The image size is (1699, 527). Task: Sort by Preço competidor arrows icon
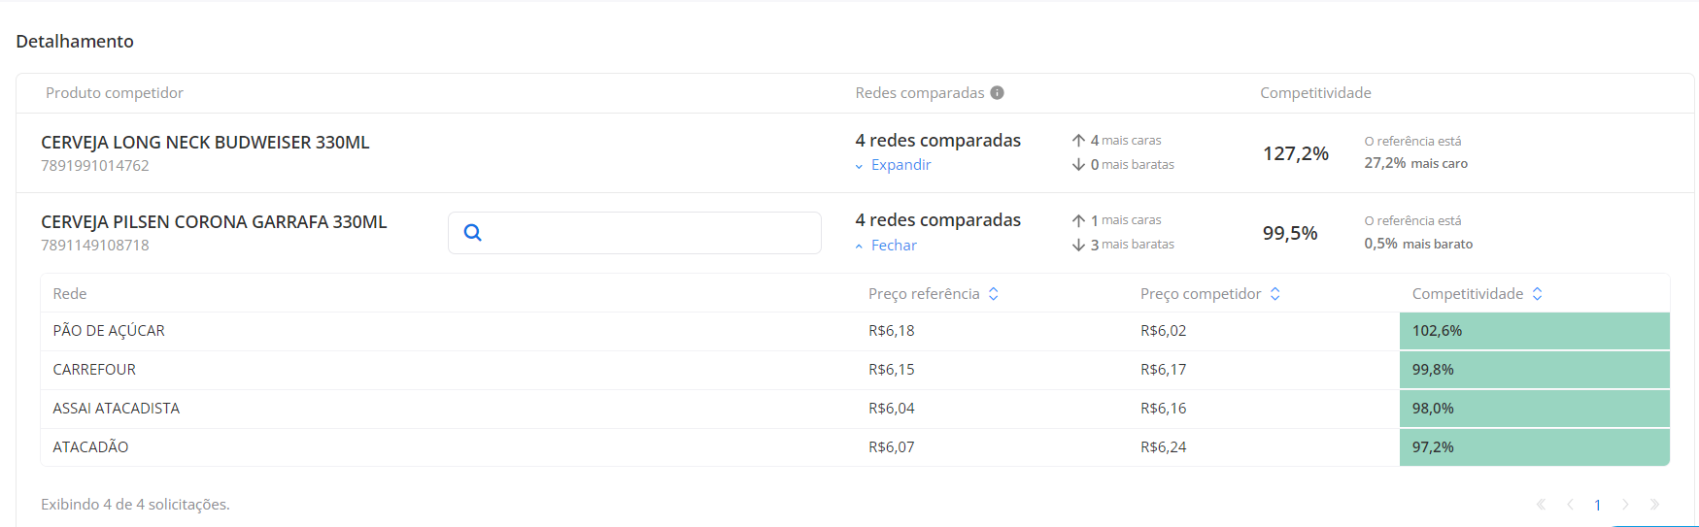[x=1274, y=294]
